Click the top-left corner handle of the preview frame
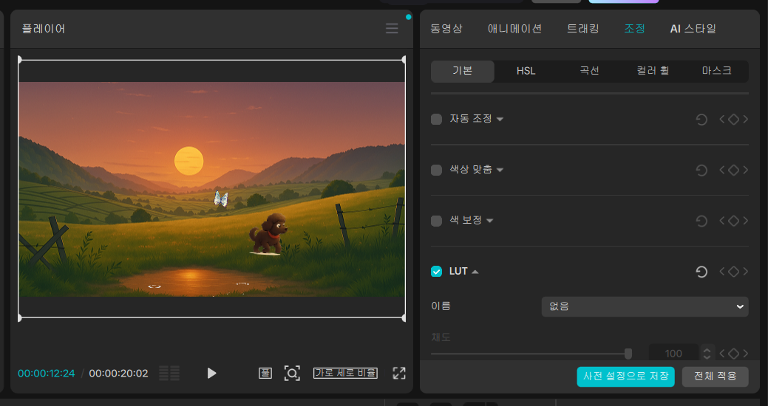The image size is (768, 406). [x=20, y=60]
